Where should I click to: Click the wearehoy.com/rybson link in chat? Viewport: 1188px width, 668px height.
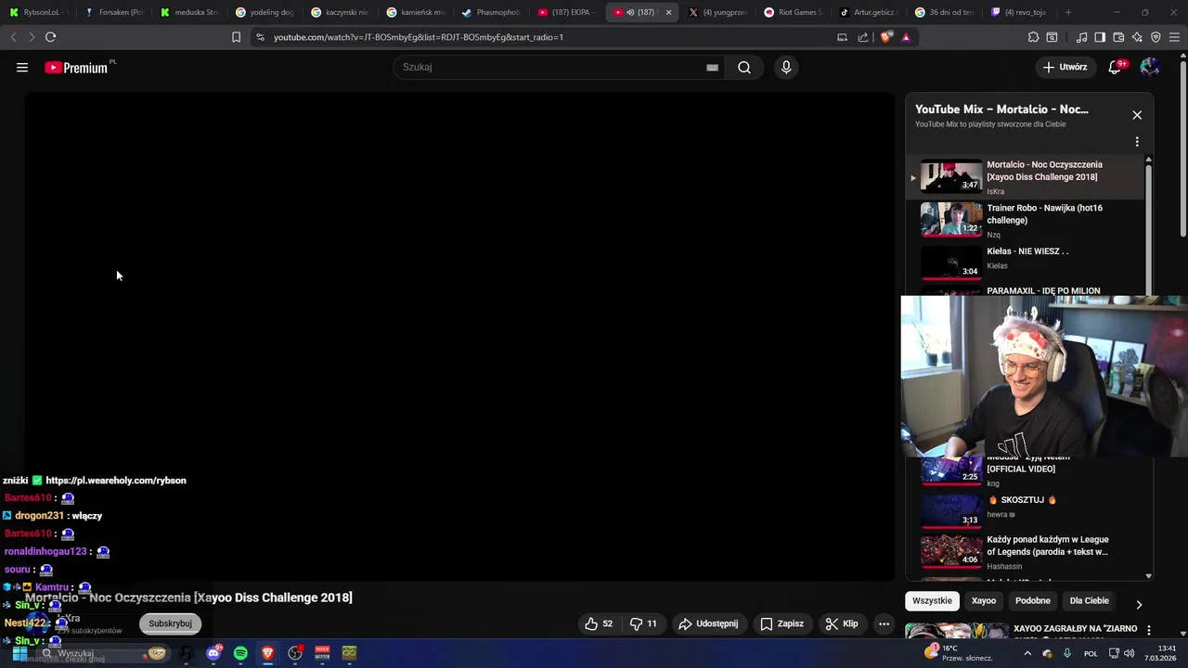tap(116, 481)
